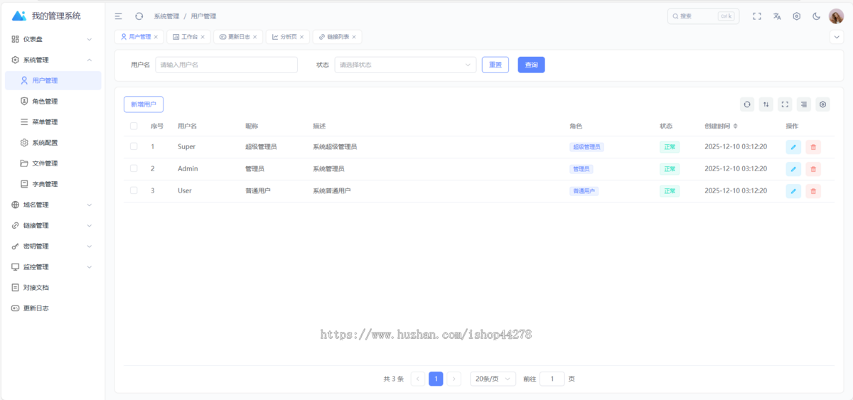This screenshot has width=853, height=400.
Task: Sort by 创建时间 column sort arrows
Action: point(736,126)
